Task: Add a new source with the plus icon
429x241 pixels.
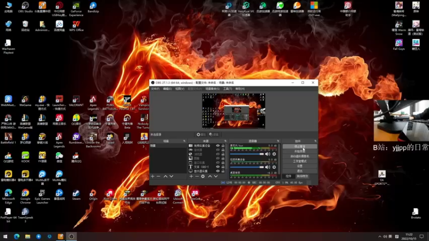Action: tap(191, 176)
